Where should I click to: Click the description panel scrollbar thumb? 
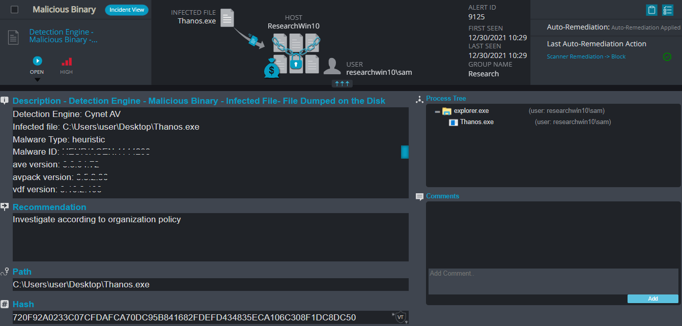pyautogui.click(x=405, y=152)
